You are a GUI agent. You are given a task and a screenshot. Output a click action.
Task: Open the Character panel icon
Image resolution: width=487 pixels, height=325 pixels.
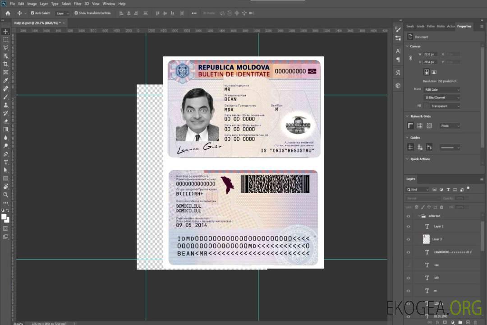click(398, 51)
